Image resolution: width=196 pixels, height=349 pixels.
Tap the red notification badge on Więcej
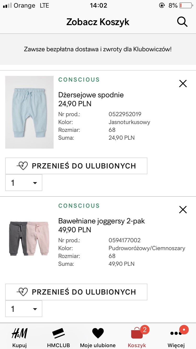click(184, 330)
